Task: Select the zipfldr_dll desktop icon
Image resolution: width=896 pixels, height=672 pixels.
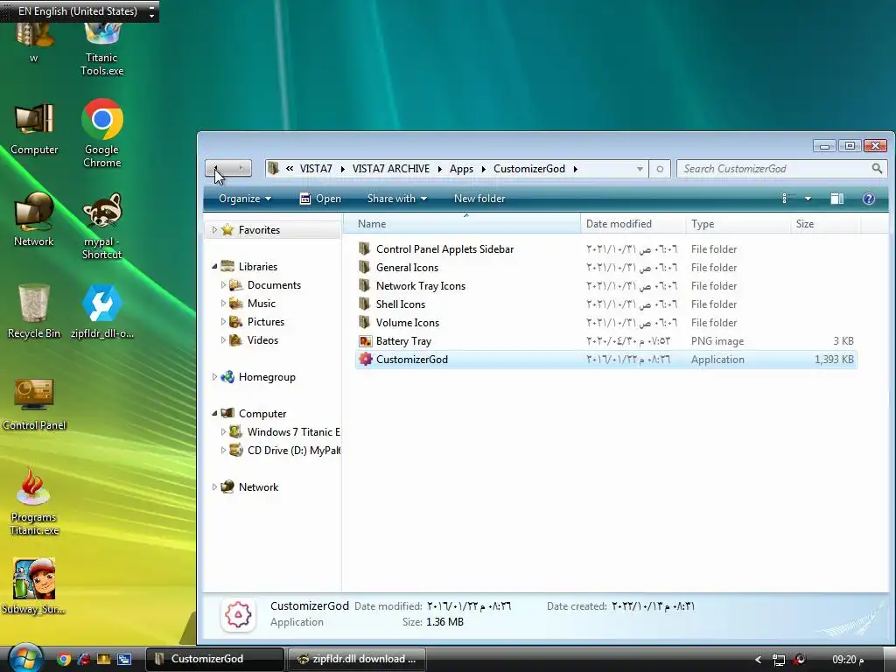Action: pos(101,312)
